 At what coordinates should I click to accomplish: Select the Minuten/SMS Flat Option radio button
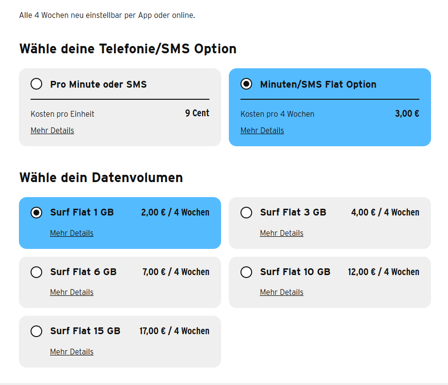tap(246, 84)
